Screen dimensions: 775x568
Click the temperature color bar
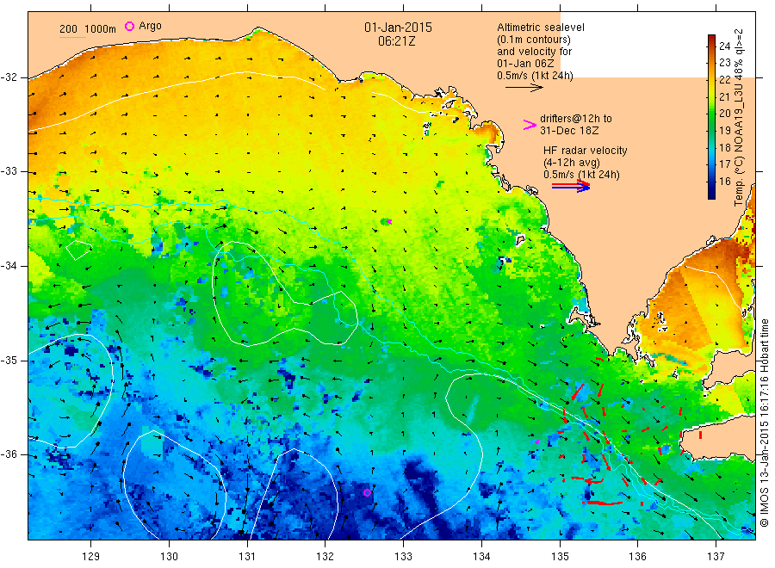711,117
